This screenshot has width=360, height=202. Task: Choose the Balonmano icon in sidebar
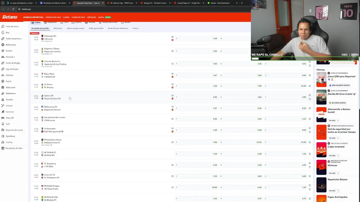(3, 45)
